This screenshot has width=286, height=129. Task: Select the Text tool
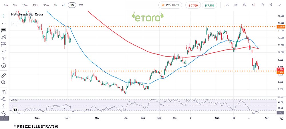pos(4,58)
